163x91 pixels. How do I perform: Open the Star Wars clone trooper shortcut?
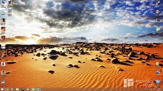[3, 83]
